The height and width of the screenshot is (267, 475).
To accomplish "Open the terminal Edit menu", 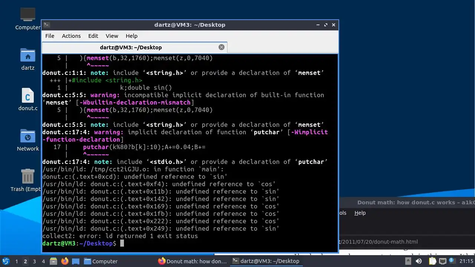I will pyautogui.click(x=93, y=36).
